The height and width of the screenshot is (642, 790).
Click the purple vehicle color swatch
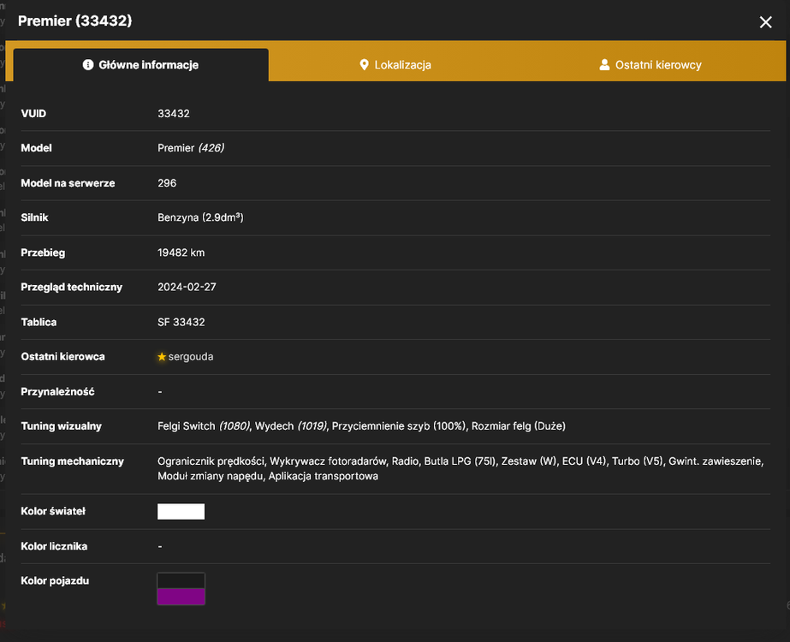point(181,597)
